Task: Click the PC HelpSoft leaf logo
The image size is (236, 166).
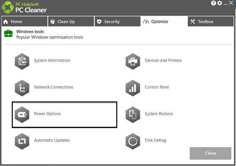Action: 8,7
